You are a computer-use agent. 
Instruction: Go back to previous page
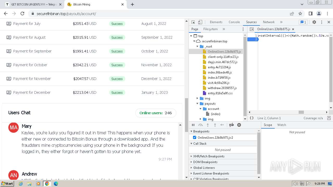[6, 14]
